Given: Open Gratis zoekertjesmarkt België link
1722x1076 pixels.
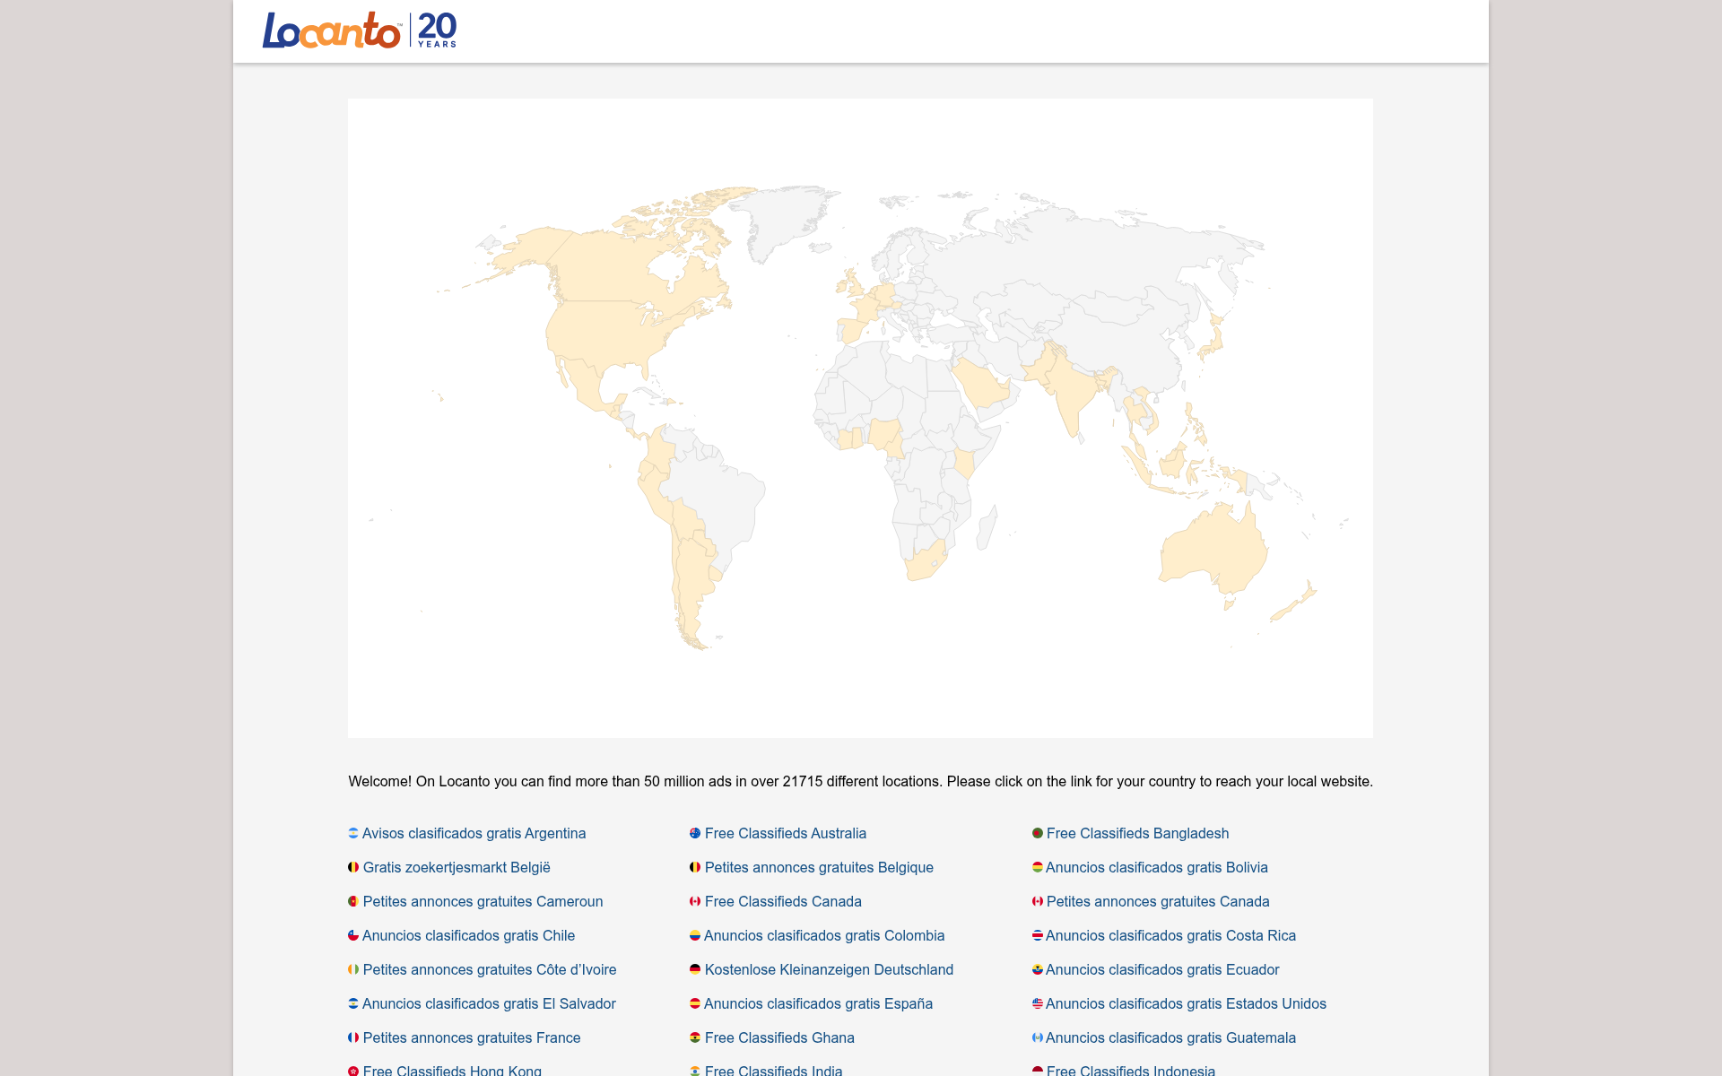Looking at the screenshot, I should (457, 867).
